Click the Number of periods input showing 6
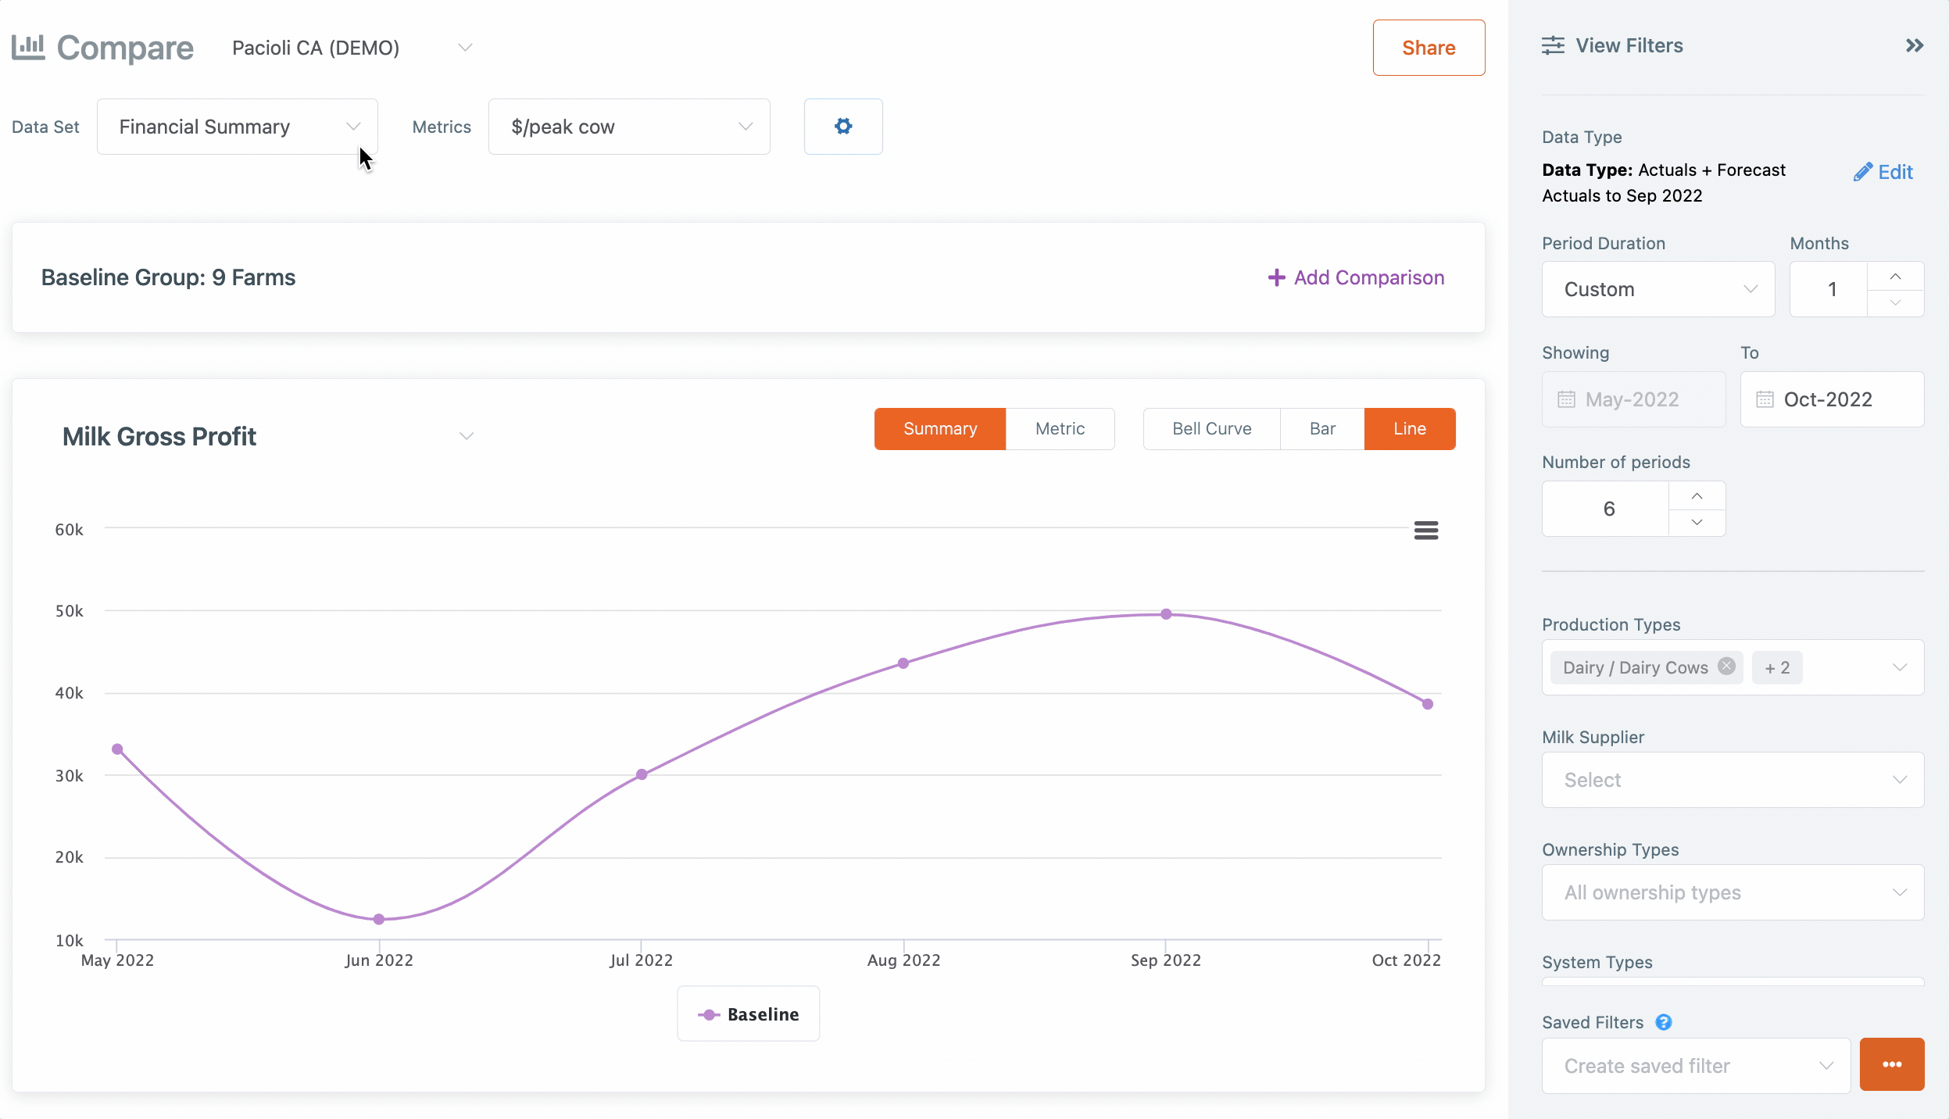The image size is (1949, 1119). [x=1606, y=509]
